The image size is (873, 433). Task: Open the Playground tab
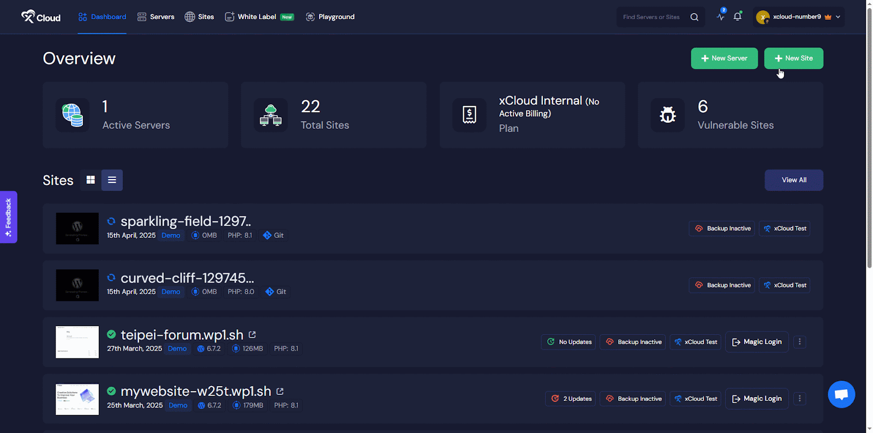click(x=330, y=17)
